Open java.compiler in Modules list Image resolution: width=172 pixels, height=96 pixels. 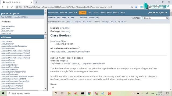coord(8,31)
